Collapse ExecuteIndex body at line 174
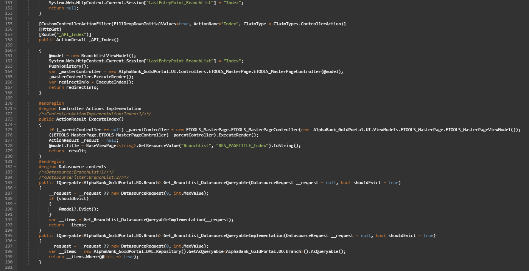529x271 pixels. [x=15, y=124]
